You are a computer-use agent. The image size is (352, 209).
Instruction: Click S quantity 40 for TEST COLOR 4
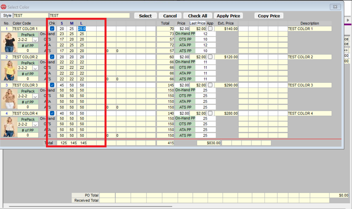click(x=62, y=113)
